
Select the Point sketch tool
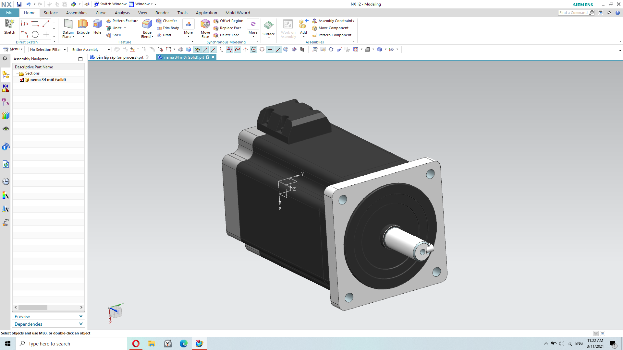point(46,34)
